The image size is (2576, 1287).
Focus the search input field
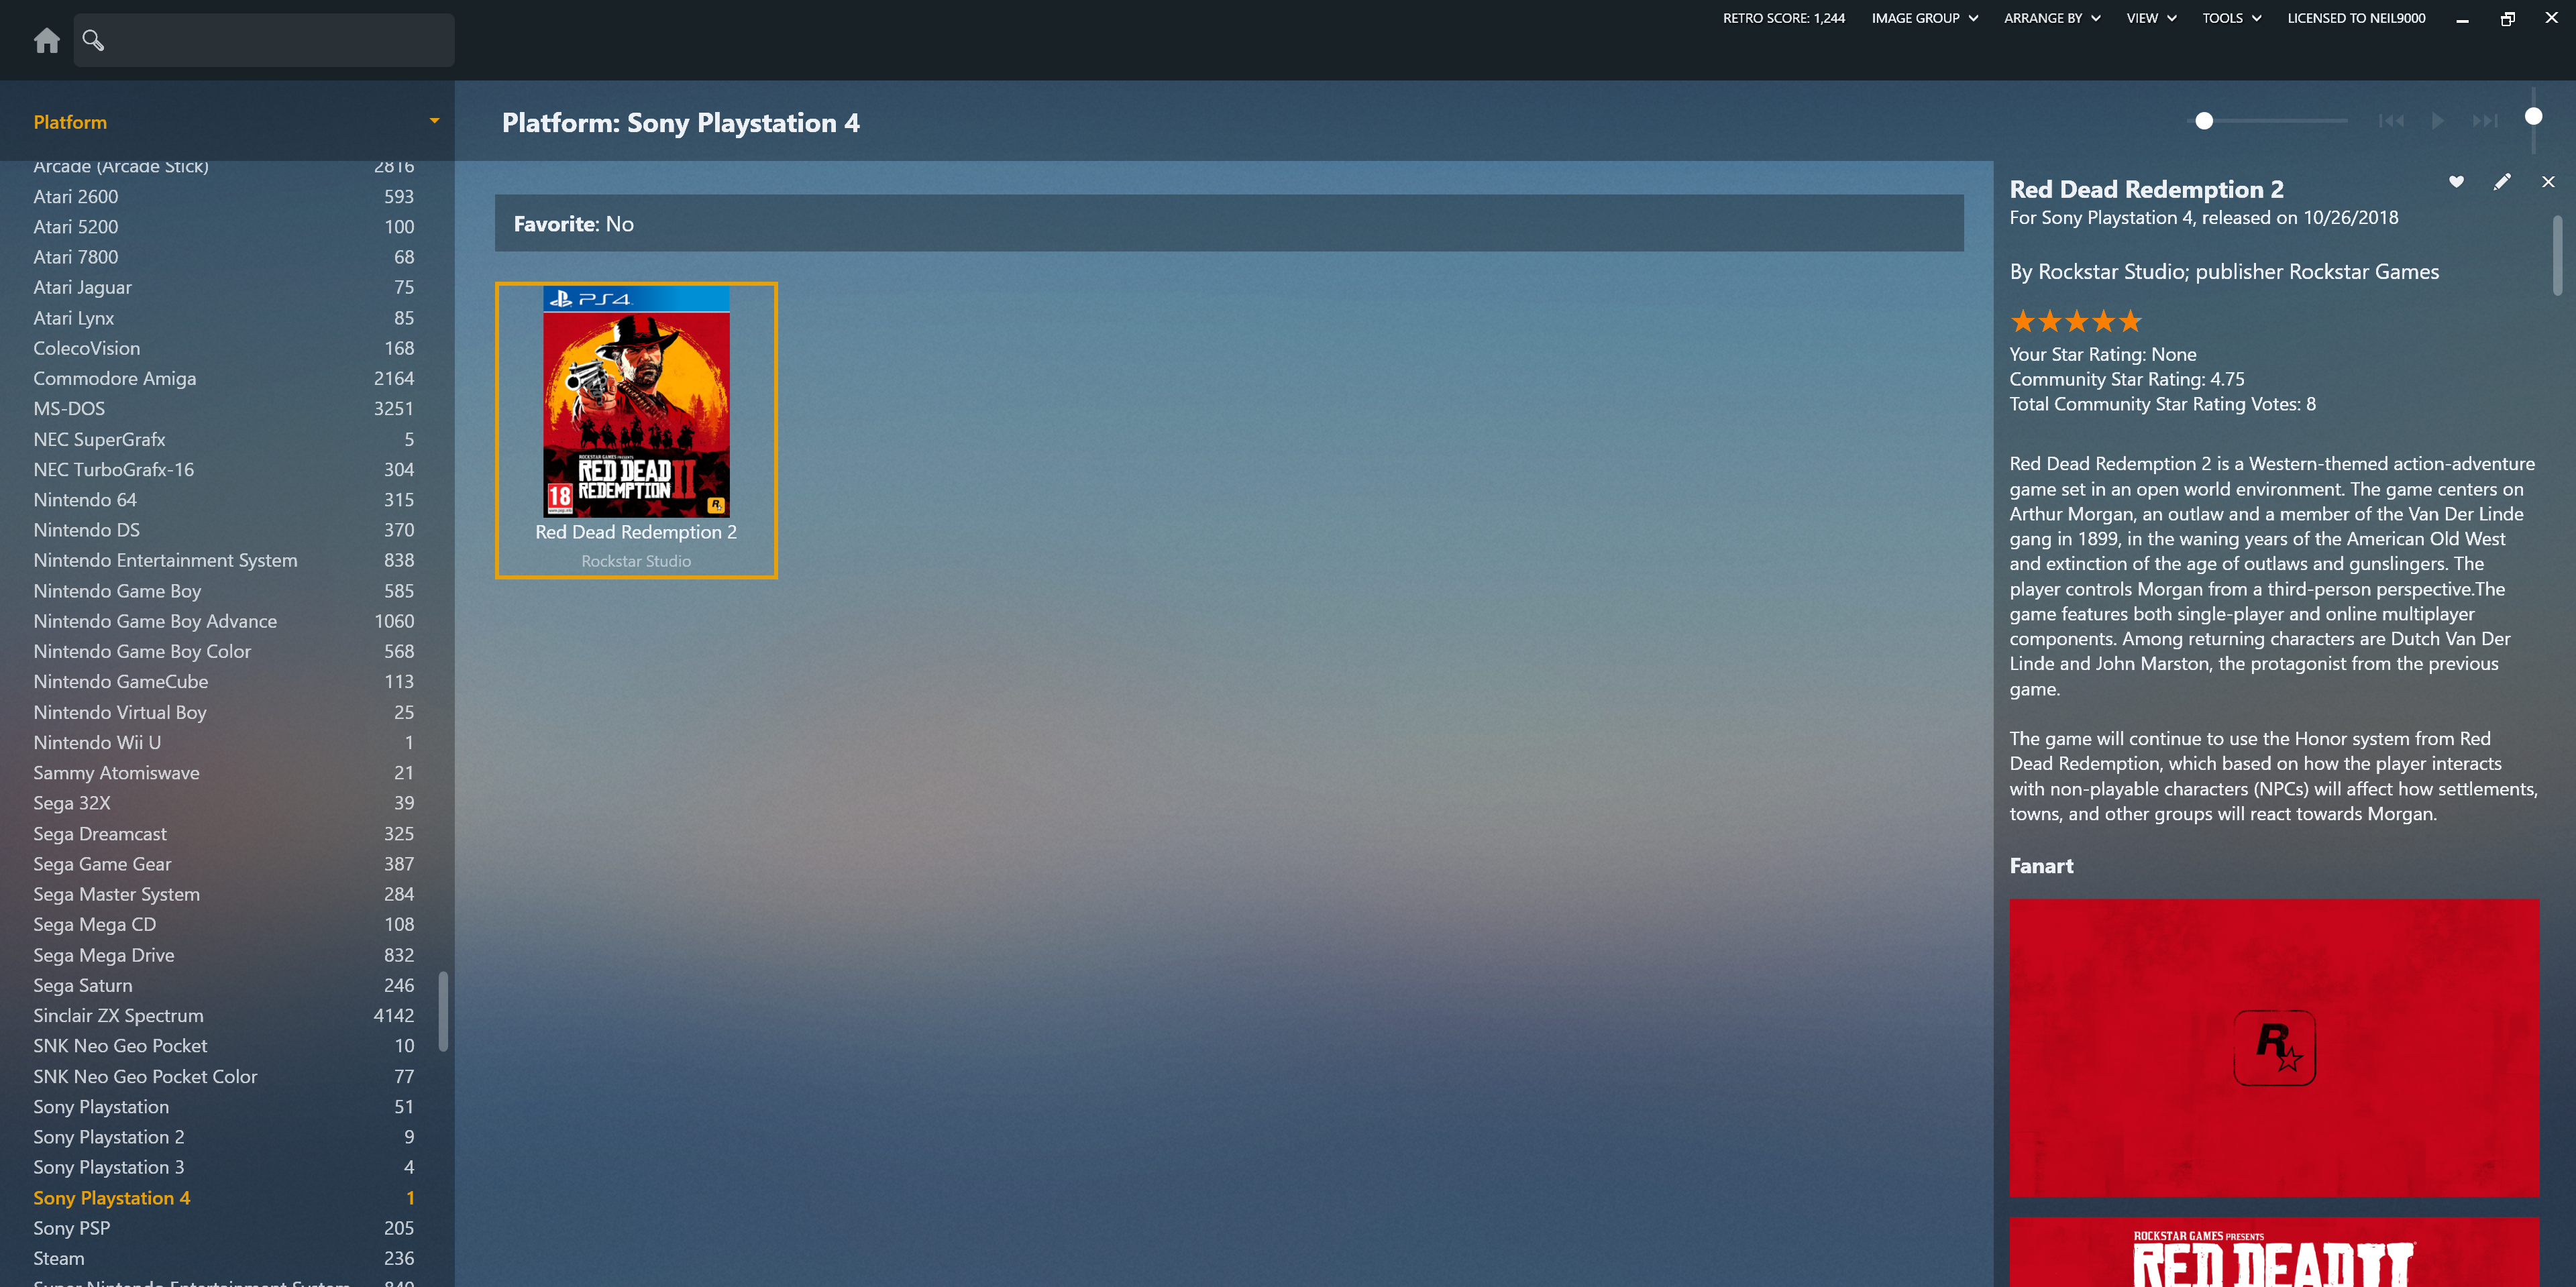[x=264, y=40]
